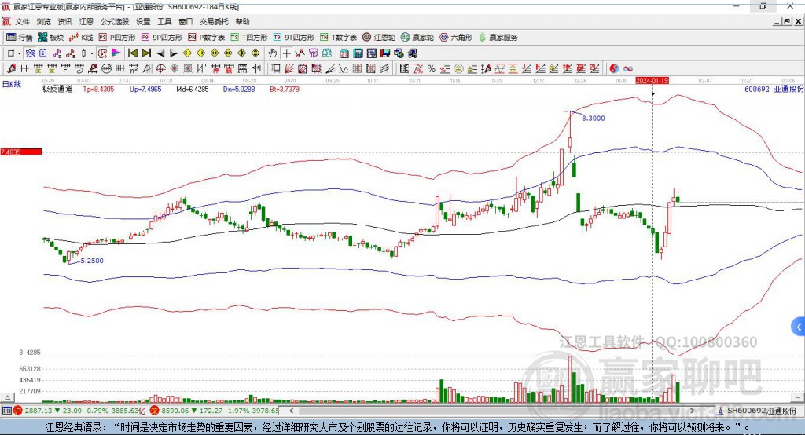Open the 9P四方形 tool
This screenshot has height=435, width=805.
tap(162, 38)
